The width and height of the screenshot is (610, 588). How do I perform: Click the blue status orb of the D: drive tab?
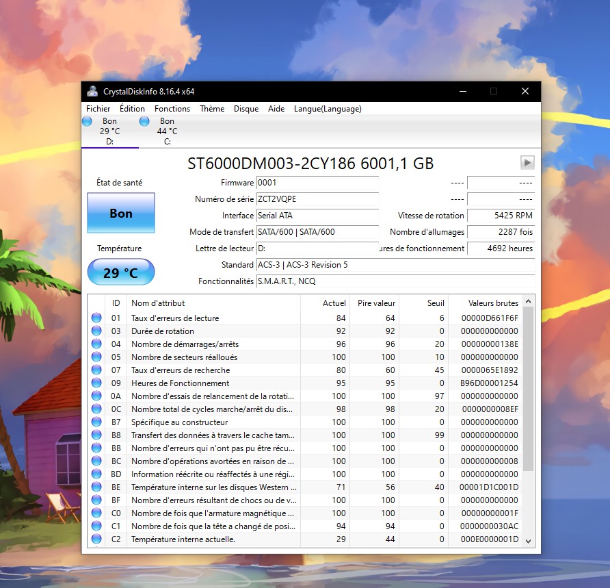click(87, 121)
